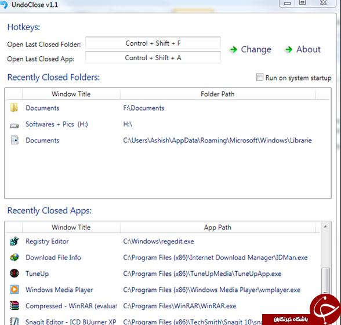Screen dimensions: 341x325
Task: Select the wmplayer.exe path
Action: click(x=212, y=290)
